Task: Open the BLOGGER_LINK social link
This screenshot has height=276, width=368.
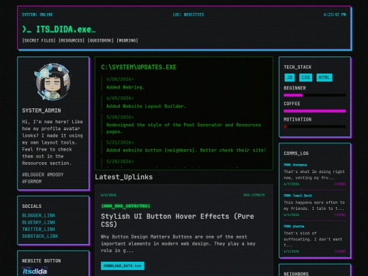Action: pos(39,215)
